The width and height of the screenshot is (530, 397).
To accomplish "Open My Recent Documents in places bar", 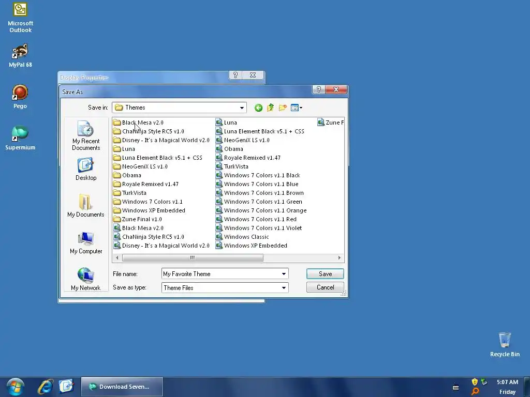I will 86,135.
